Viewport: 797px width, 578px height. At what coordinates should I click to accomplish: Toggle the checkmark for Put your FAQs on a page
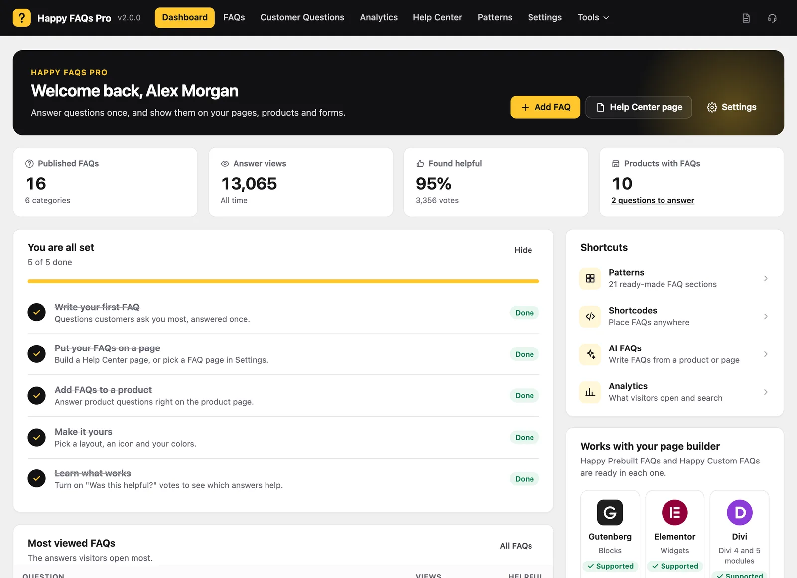36,354
